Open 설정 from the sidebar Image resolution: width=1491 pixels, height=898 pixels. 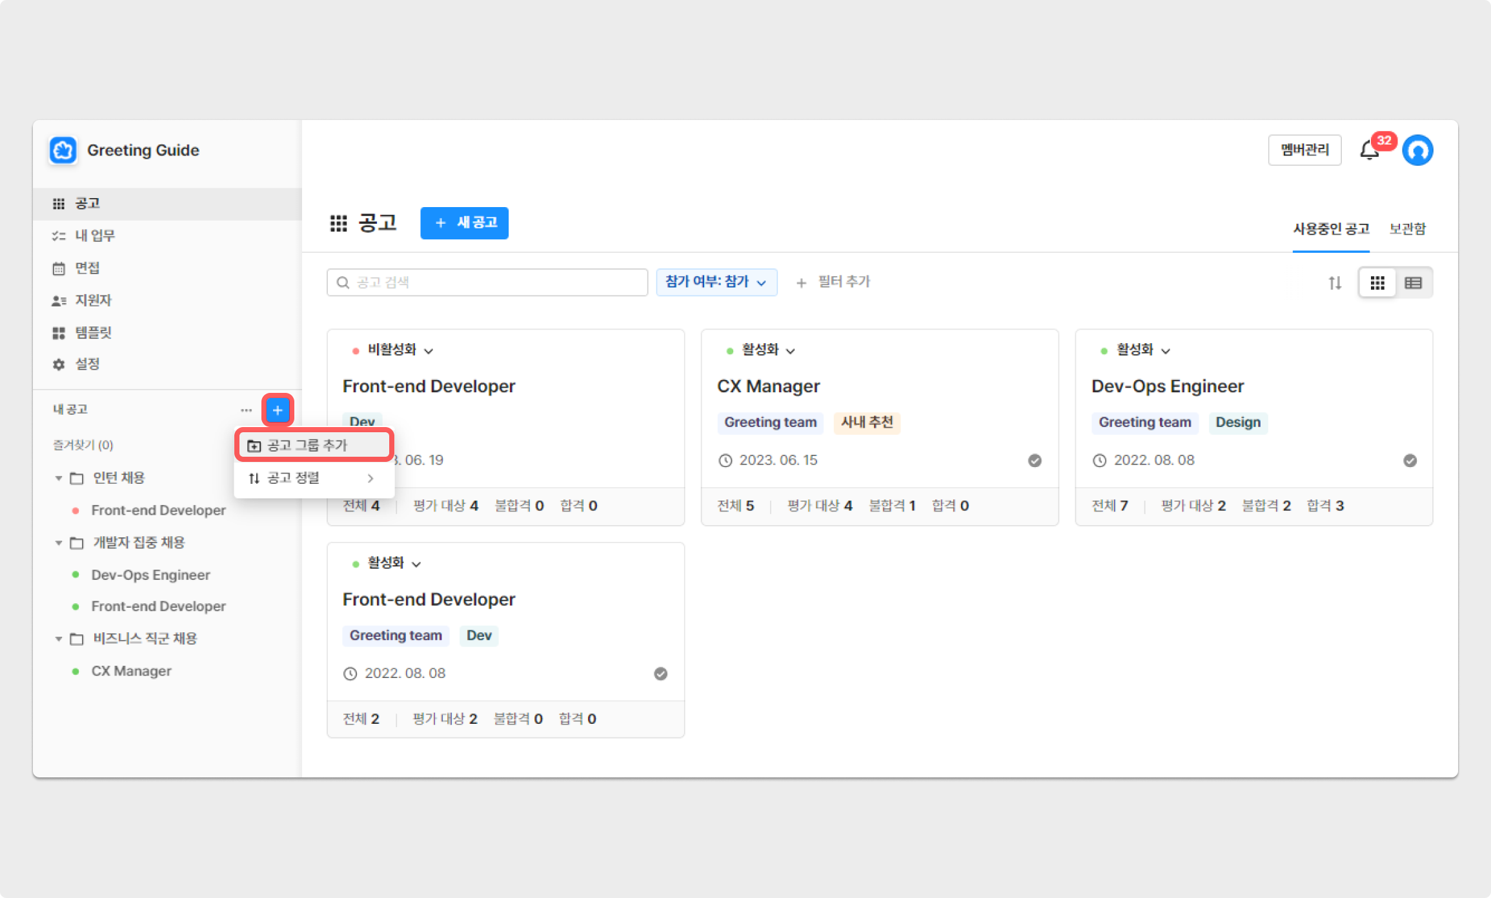tap(87, 364)
